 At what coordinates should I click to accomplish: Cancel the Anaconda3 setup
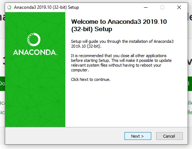click(169, 136)
